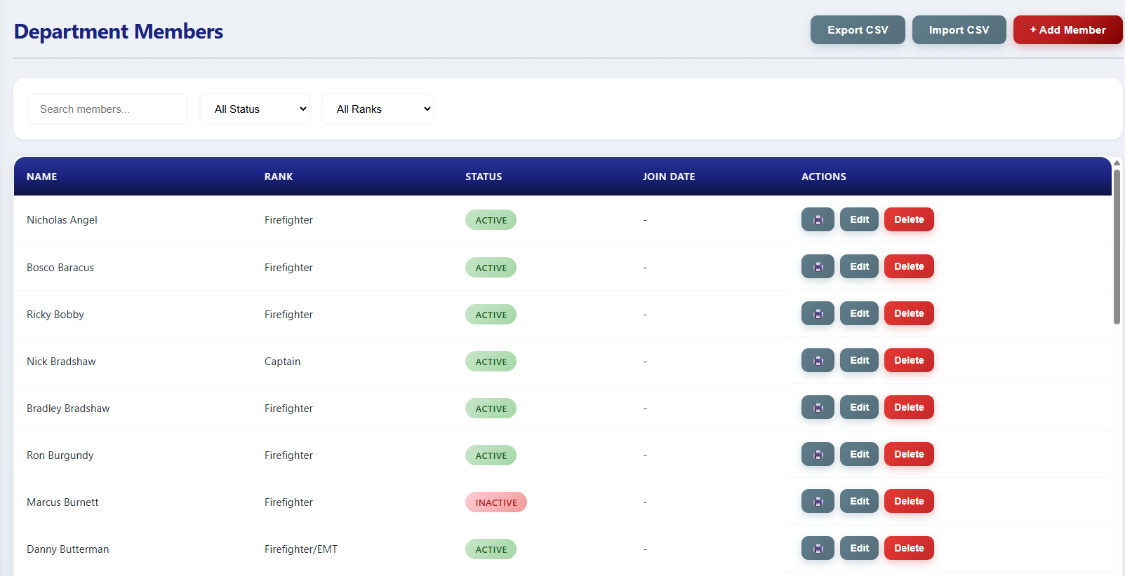This screenshot has width=1125, height=576.
Task: Hit the printer icon for Nick Bradshaw
Action: pyautogui.click(x=818, y=360)
